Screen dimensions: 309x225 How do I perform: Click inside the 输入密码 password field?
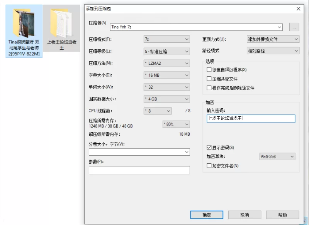tap(251, 118)
